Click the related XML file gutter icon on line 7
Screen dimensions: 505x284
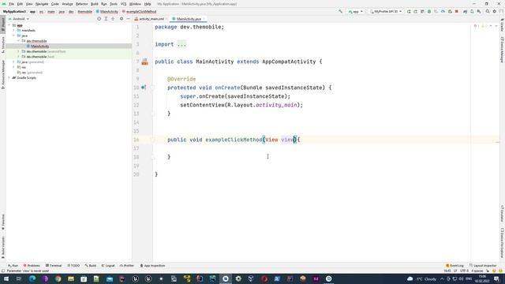[145, 62]
